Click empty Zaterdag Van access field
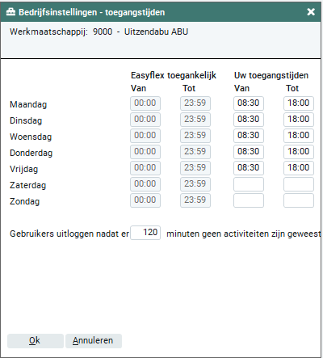The width and height of the screenshot is (323, 358). click(x=249, y=184)
